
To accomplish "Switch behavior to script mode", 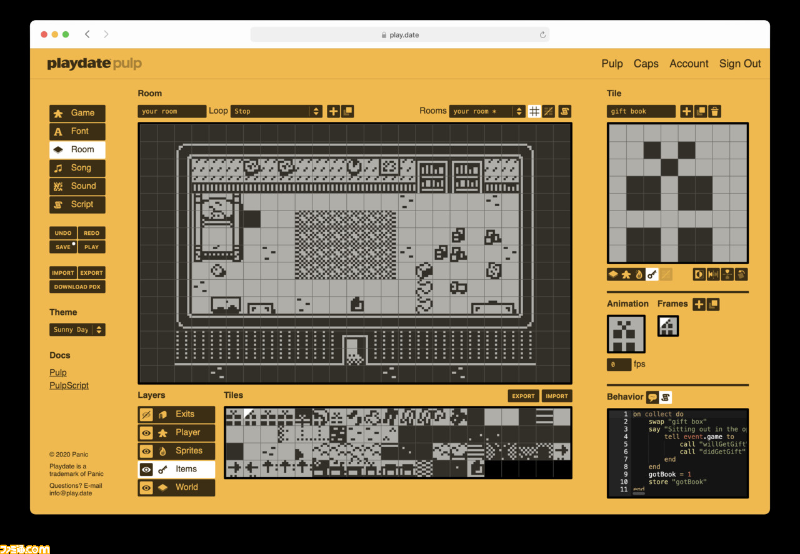I will click(x=666, y=397).
